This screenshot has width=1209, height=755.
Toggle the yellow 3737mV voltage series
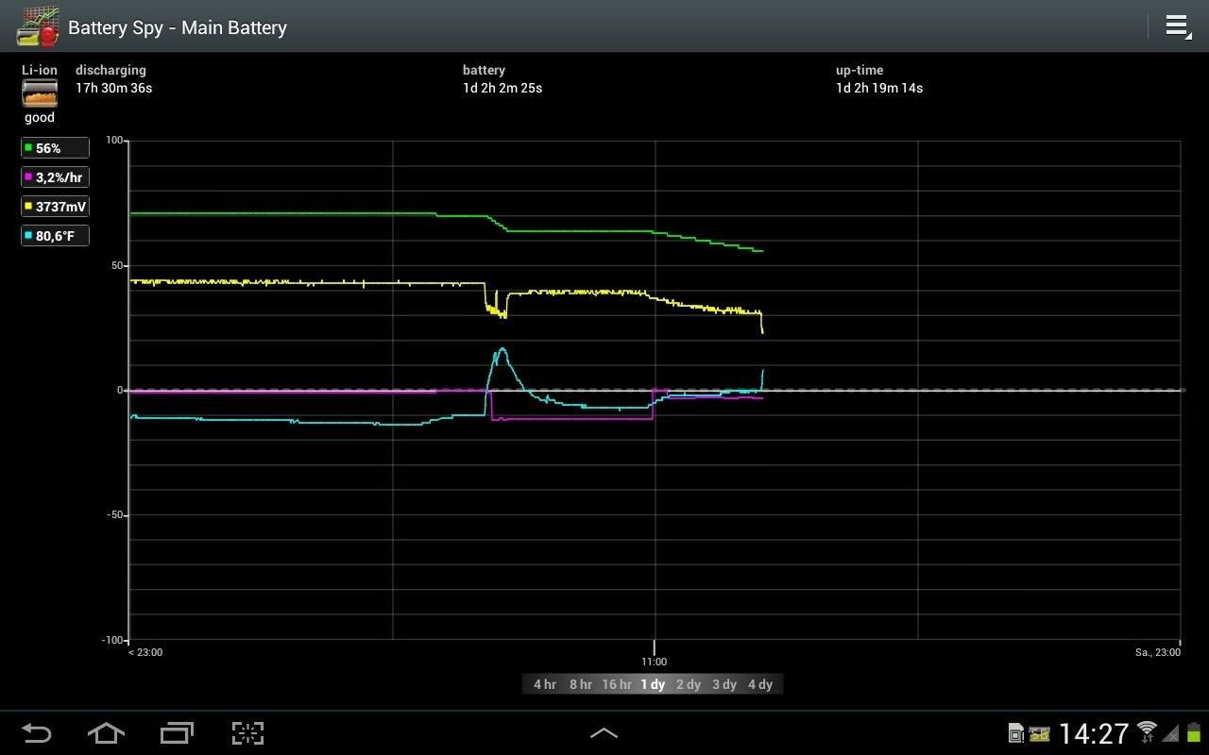pos(56,207)
